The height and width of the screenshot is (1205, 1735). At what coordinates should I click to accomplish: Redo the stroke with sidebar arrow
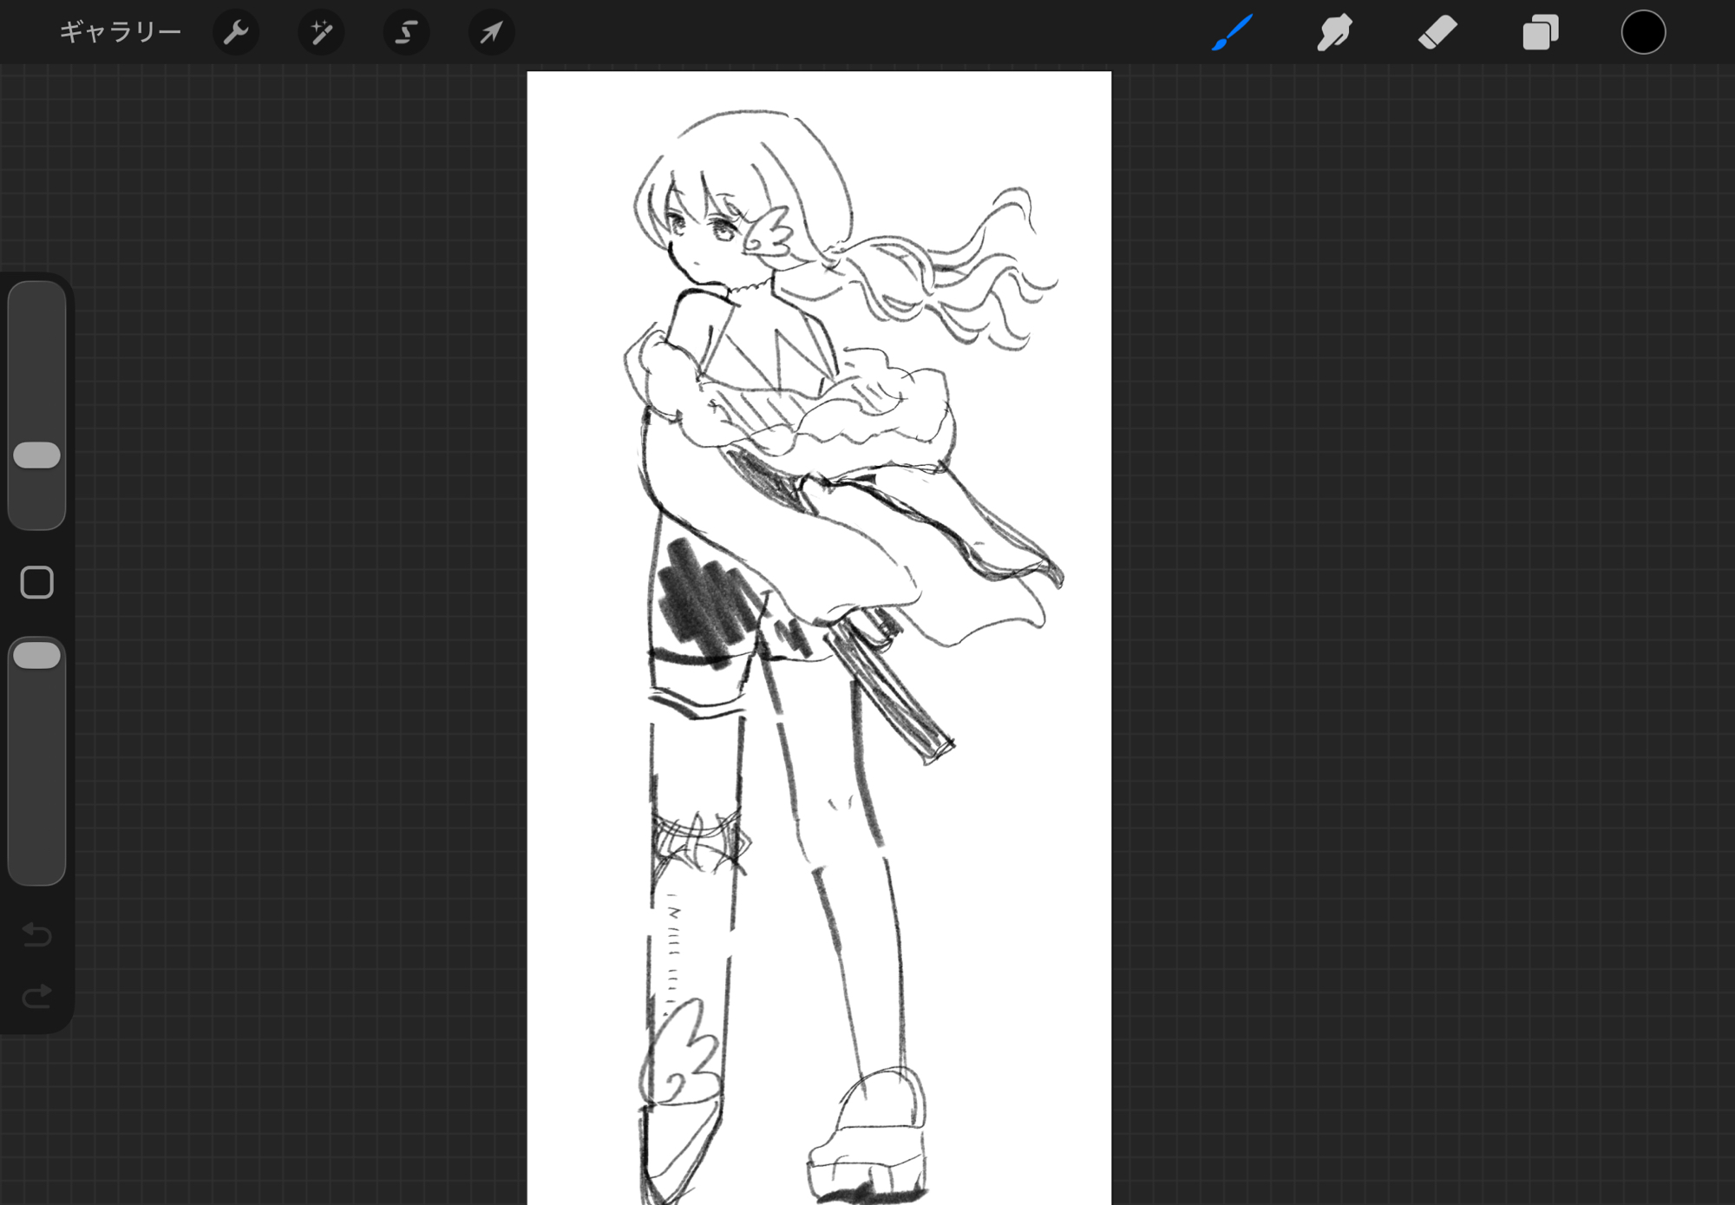pyautogui.click(x=37, y=996)
